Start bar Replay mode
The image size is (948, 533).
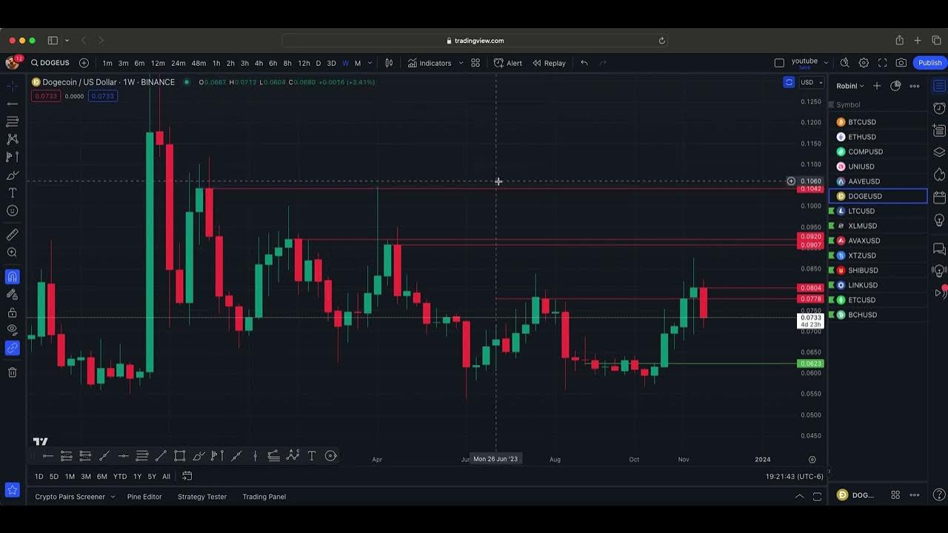click(549, 63)
